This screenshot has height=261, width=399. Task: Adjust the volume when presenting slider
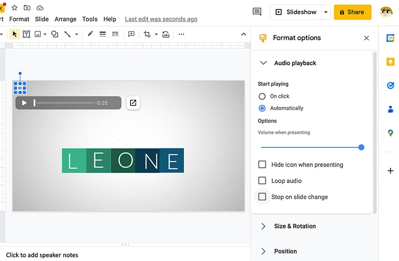361,147
